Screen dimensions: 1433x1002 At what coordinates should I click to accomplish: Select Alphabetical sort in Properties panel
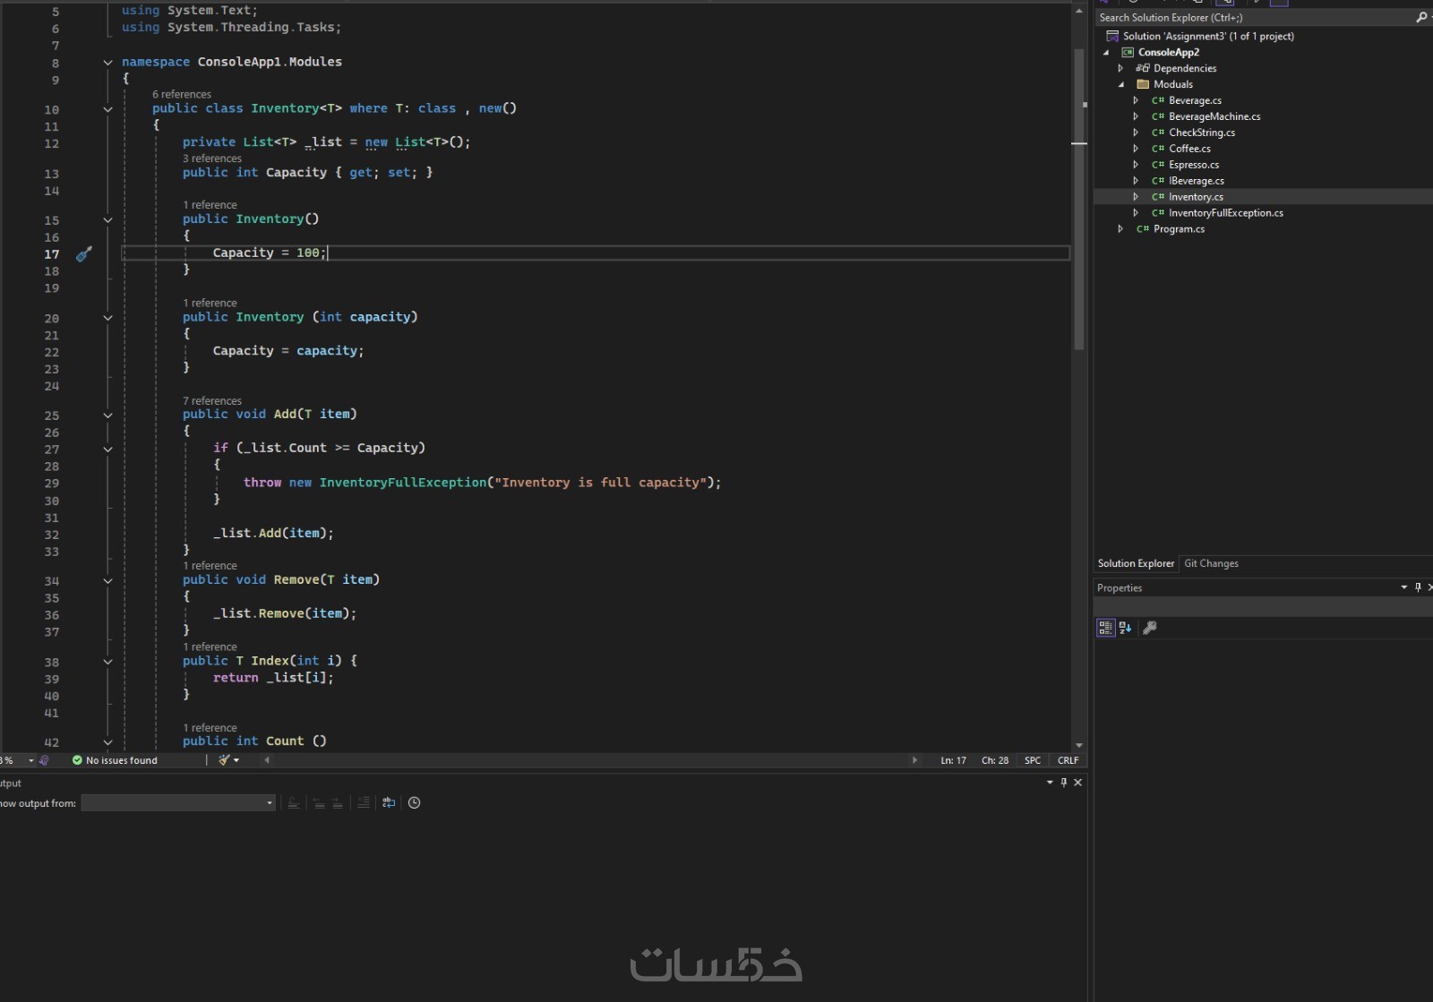(1126, 628)
